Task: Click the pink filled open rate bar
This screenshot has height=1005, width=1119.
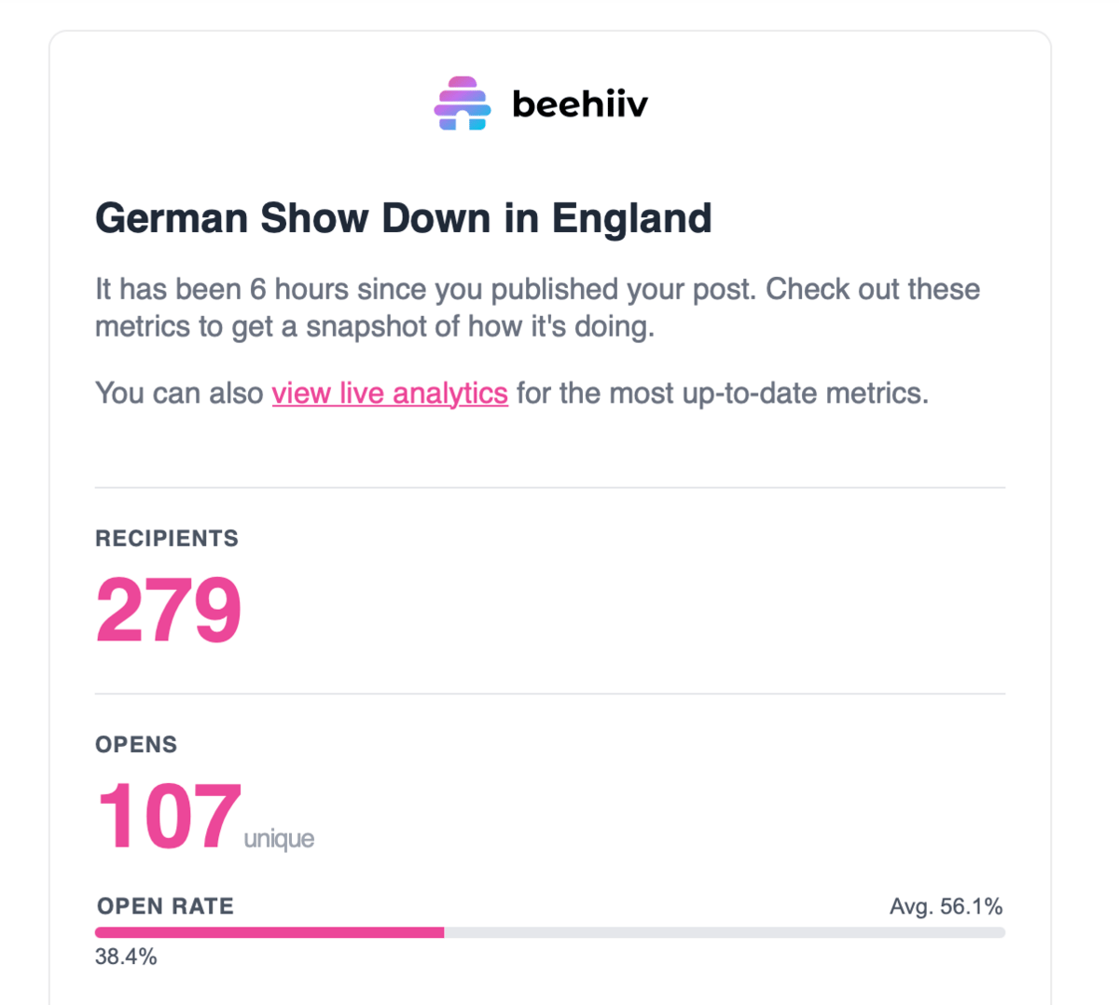Action: pos(269,932)
